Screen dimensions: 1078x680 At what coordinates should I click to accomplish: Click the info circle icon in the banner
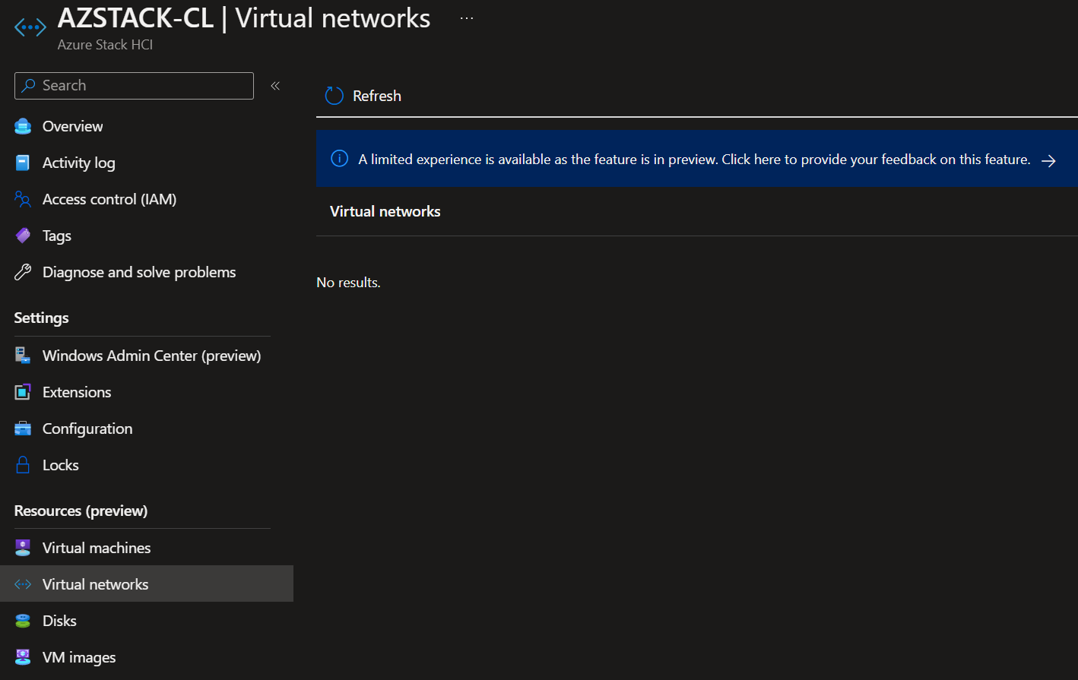pos(338,159)
